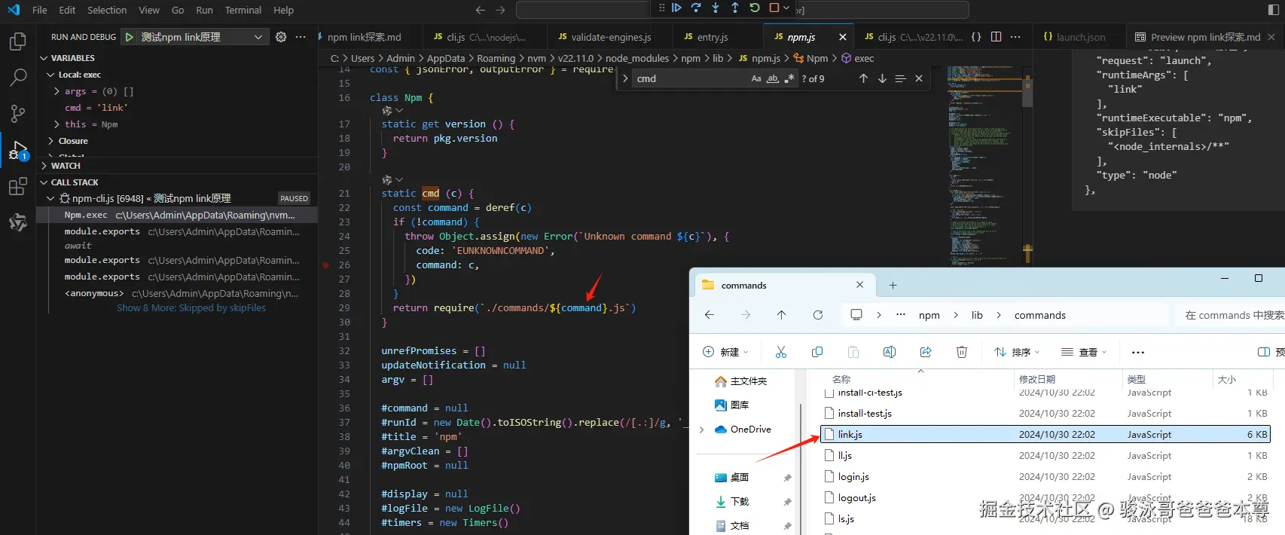Image resolution: width=1285 pixels, height=535 pixels.
Task: Open launch.json via the debug gear icon
Action: [x=281, y=37]
